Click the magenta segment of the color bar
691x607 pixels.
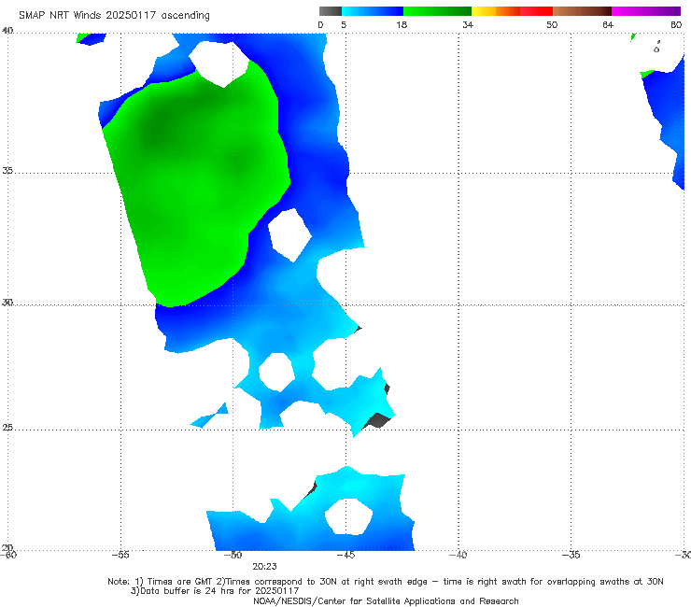646,11
